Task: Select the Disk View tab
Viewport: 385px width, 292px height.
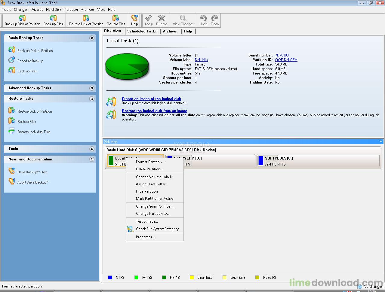Action: [x=112, y=31]
